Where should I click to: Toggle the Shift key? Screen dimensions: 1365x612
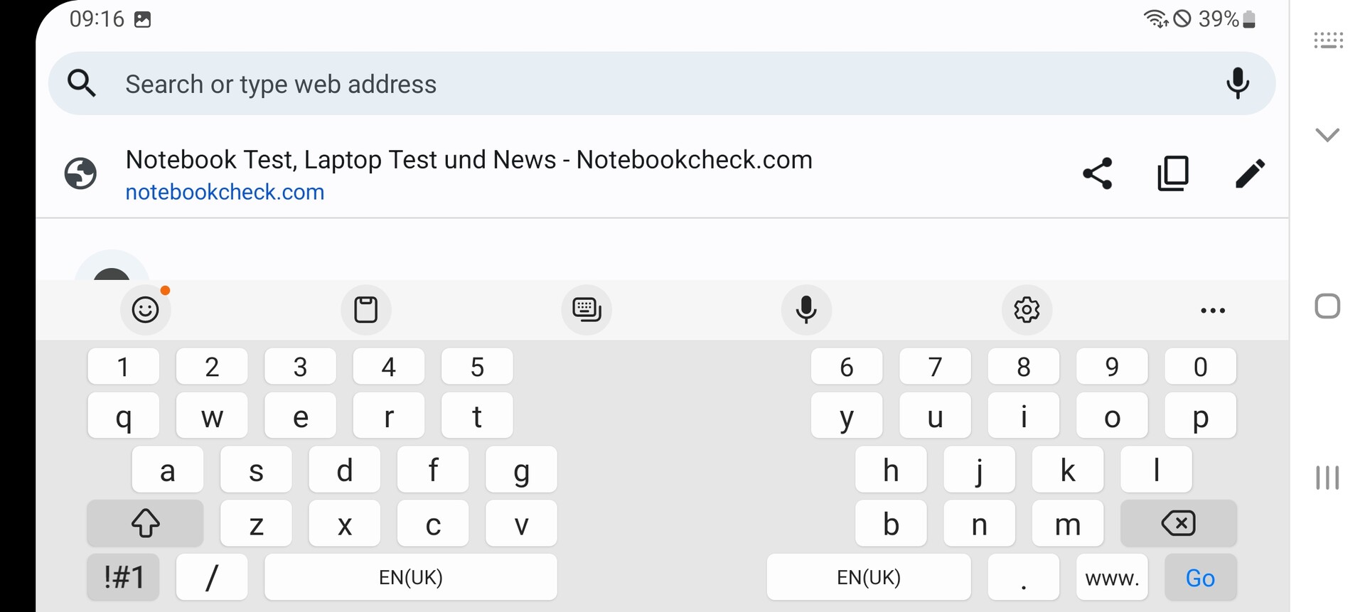(145, 524)
